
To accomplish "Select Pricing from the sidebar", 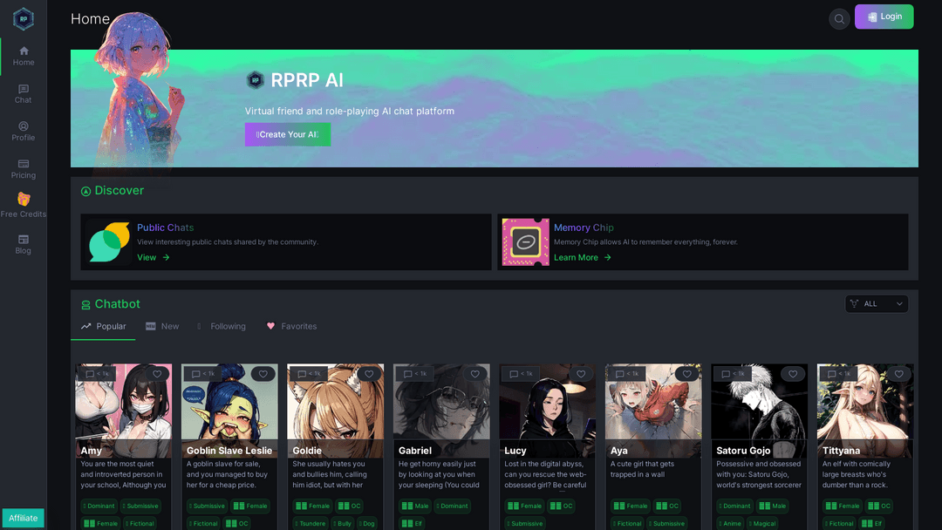I will click(24, 168).
